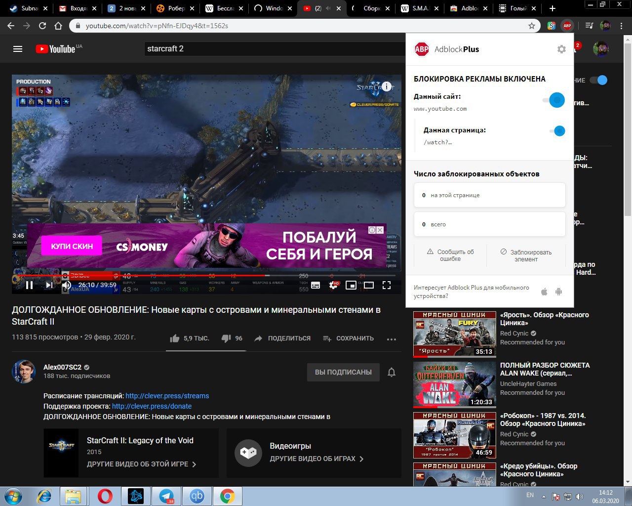Open YouTube account avatar
This screenshot has height=506, width=632.
(601, 49)
